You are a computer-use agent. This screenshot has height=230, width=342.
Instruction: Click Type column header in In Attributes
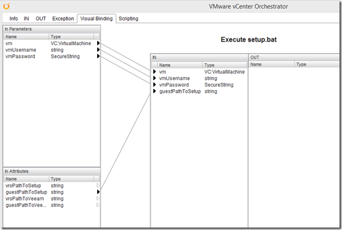(x=71, y=179)
